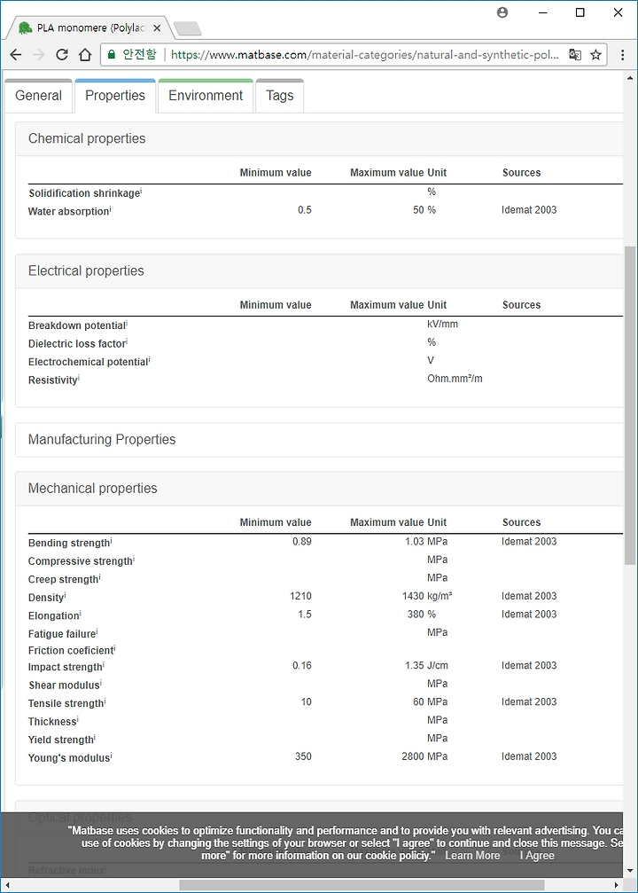View site security padlock info
638x893 pixels.
[112, 55]
